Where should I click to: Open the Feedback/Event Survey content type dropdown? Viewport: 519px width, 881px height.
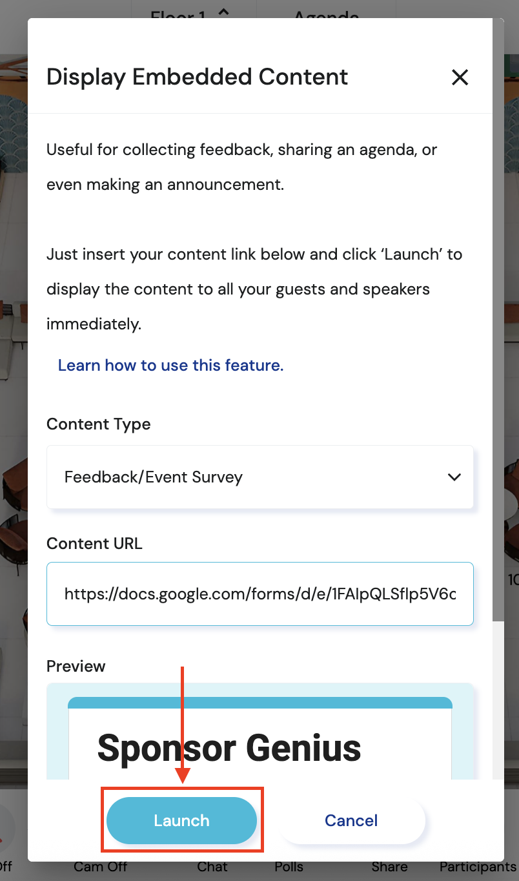coord(259,477)
